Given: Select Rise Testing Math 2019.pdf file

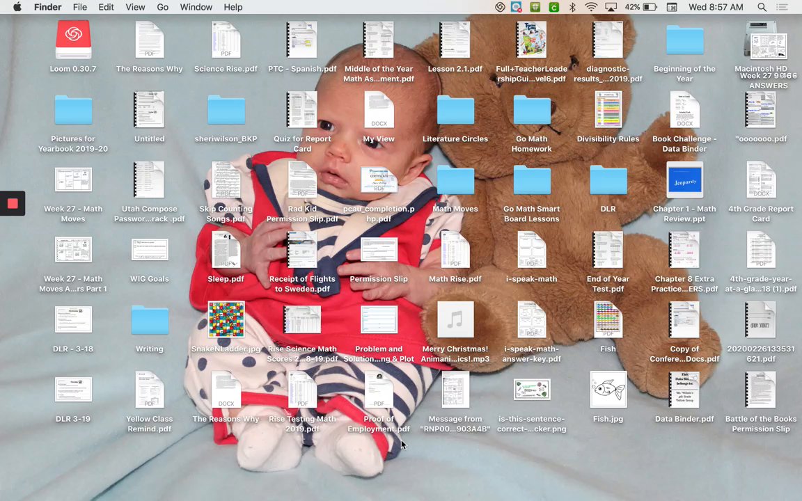Looking at the screenshot, I should pos(301,390).
